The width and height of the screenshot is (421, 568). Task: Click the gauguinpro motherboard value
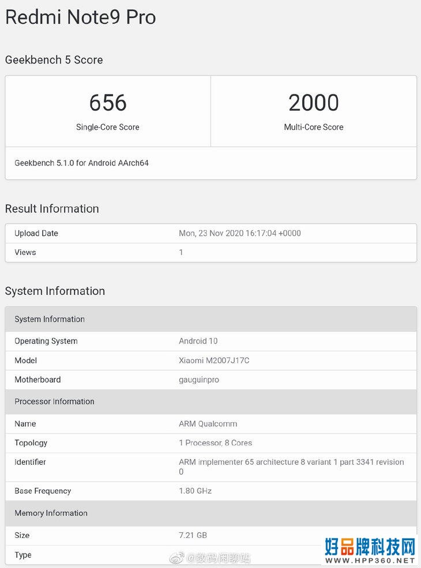(199, 380)
